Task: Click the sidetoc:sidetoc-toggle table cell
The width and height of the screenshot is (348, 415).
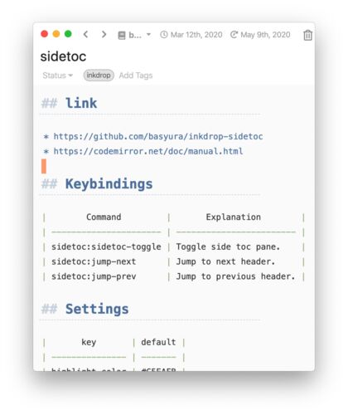Action: (x=106, y=247)
